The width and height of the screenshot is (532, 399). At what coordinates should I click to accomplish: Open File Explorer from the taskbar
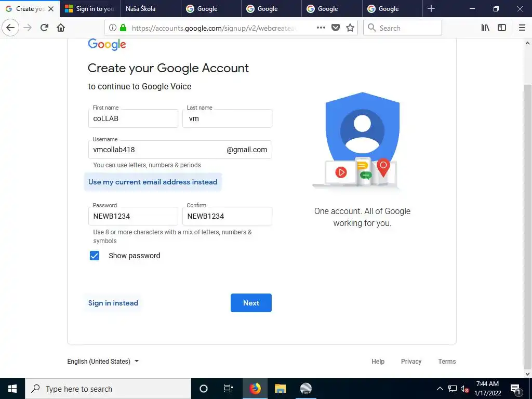click(280, 389)
